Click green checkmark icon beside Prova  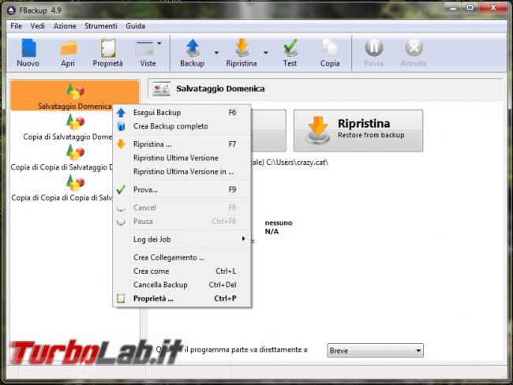point(121,189)
